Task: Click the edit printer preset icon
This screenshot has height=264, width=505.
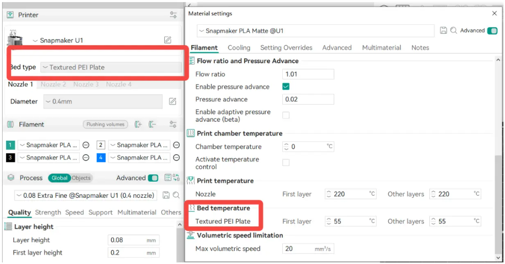Action: pos(168,40)
